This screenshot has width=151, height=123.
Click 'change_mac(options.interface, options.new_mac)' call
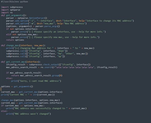coord(31,100)
